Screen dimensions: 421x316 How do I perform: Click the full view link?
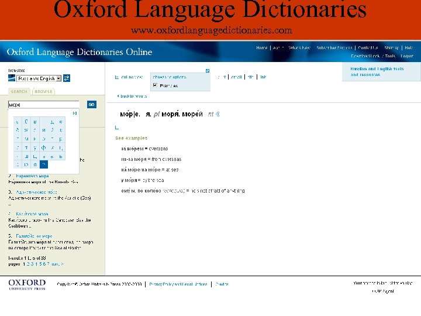132,77
